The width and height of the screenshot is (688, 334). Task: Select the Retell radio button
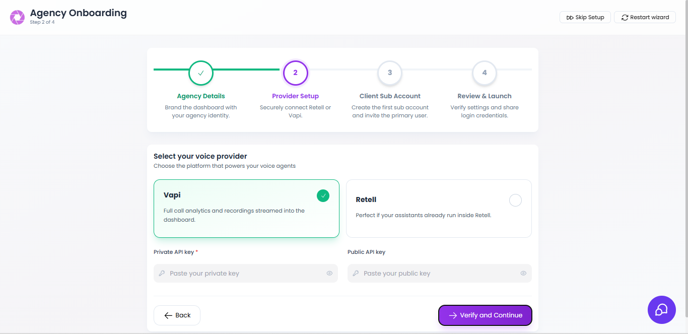(x=515, y=200)
